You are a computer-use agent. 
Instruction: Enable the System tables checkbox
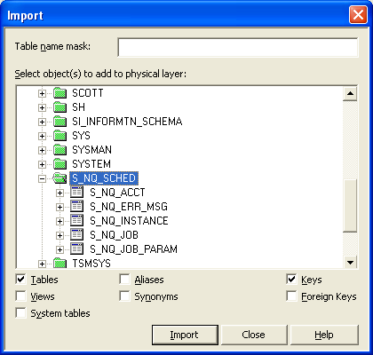(21, 313)
